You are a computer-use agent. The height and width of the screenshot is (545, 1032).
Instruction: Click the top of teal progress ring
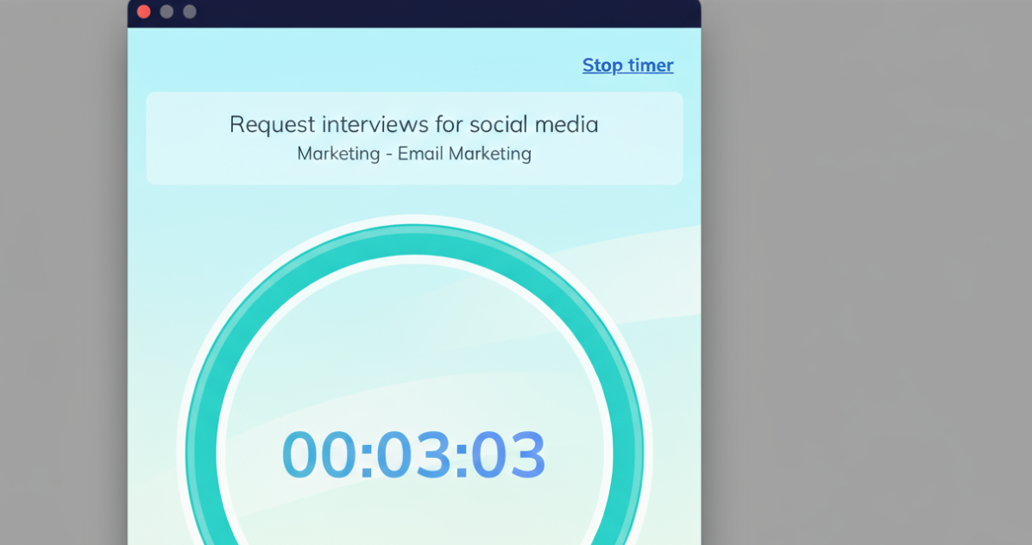coord(414,240)
